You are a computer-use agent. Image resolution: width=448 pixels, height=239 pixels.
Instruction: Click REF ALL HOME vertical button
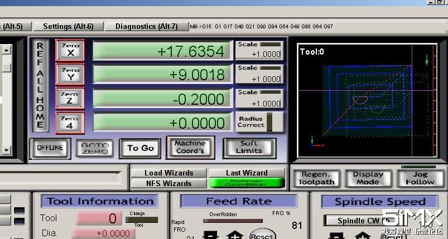[40, 85]
